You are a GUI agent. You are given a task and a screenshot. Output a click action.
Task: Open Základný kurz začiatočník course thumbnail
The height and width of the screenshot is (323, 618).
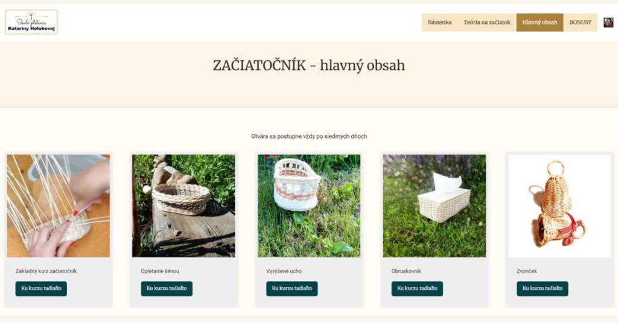point(59,205)
